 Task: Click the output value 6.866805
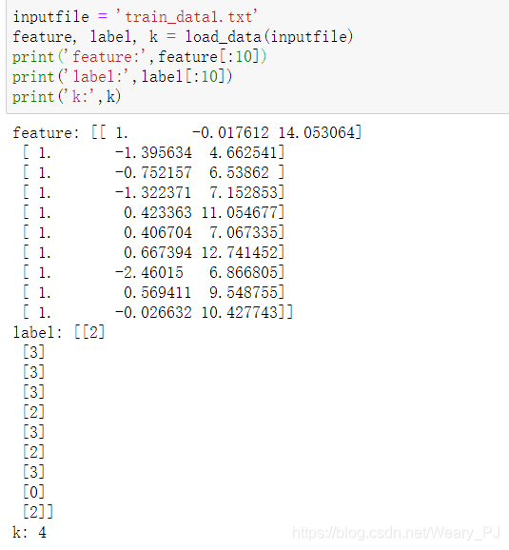click(x=244, y=273)
